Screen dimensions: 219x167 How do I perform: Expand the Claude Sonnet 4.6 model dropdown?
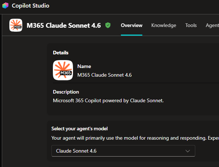pos(123,151)
